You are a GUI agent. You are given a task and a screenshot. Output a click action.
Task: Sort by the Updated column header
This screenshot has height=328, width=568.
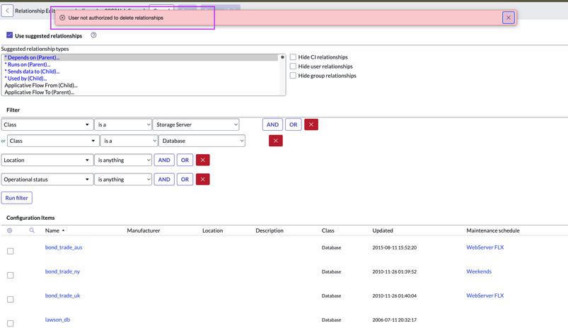tap(383, 230)
